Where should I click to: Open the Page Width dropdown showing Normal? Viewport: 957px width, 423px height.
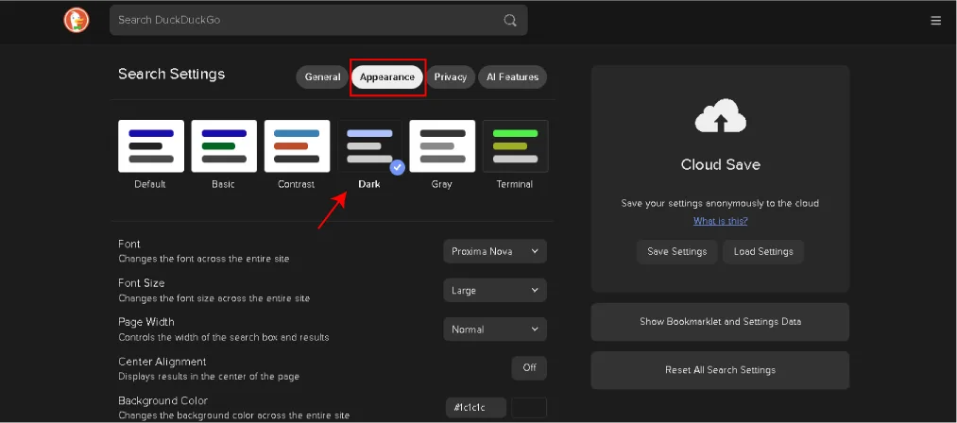[x=495, y=329]
